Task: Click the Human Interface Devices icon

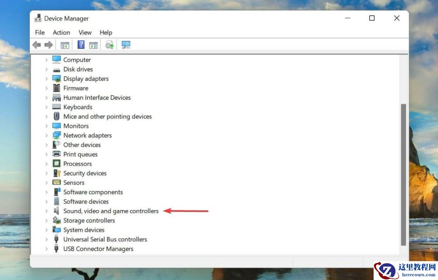Action: tap(57, 98)
